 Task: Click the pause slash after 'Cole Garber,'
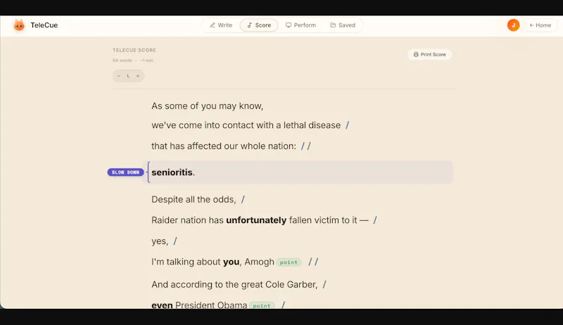(324, 284)
